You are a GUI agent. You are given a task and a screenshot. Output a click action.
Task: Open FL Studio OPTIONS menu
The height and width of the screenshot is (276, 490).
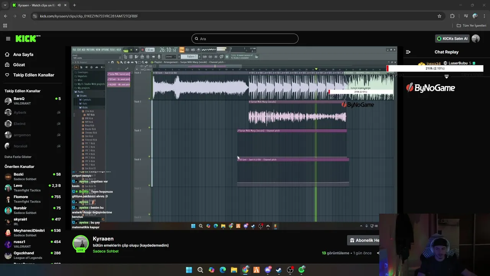coord(105,49)
